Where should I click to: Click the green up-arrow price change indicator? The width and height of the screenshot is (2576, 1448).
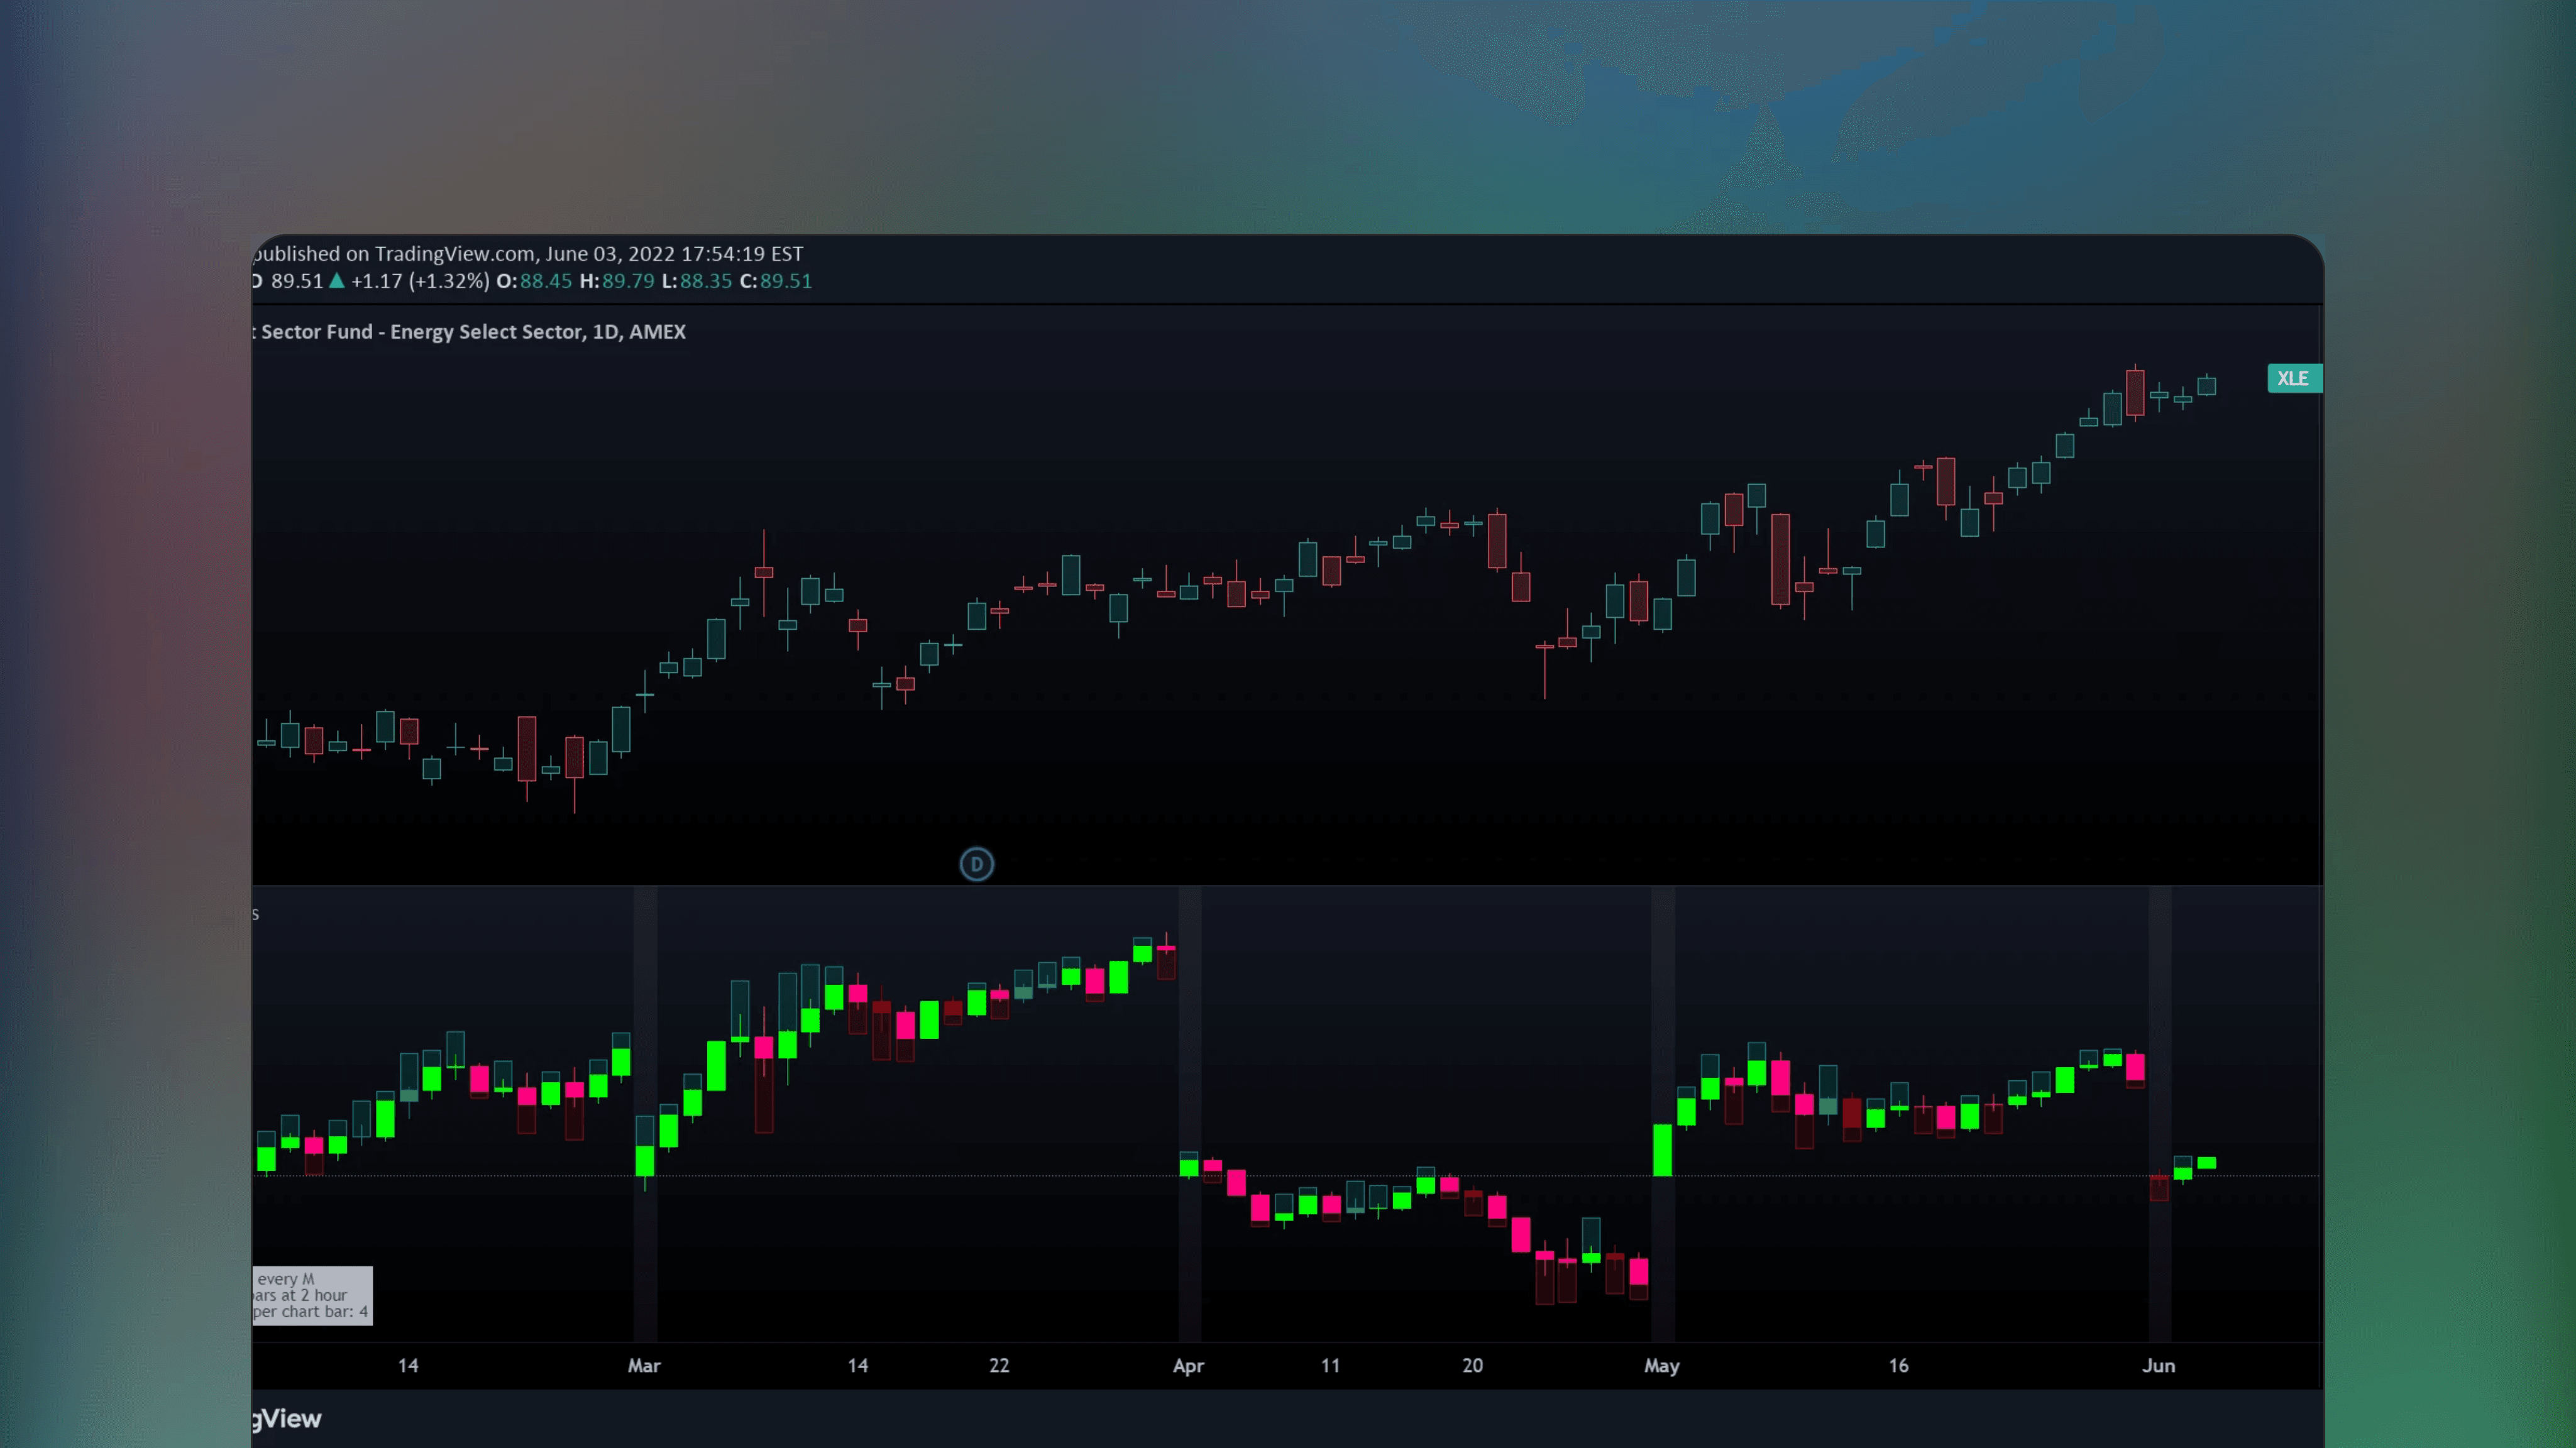click(x=336, y=281)
